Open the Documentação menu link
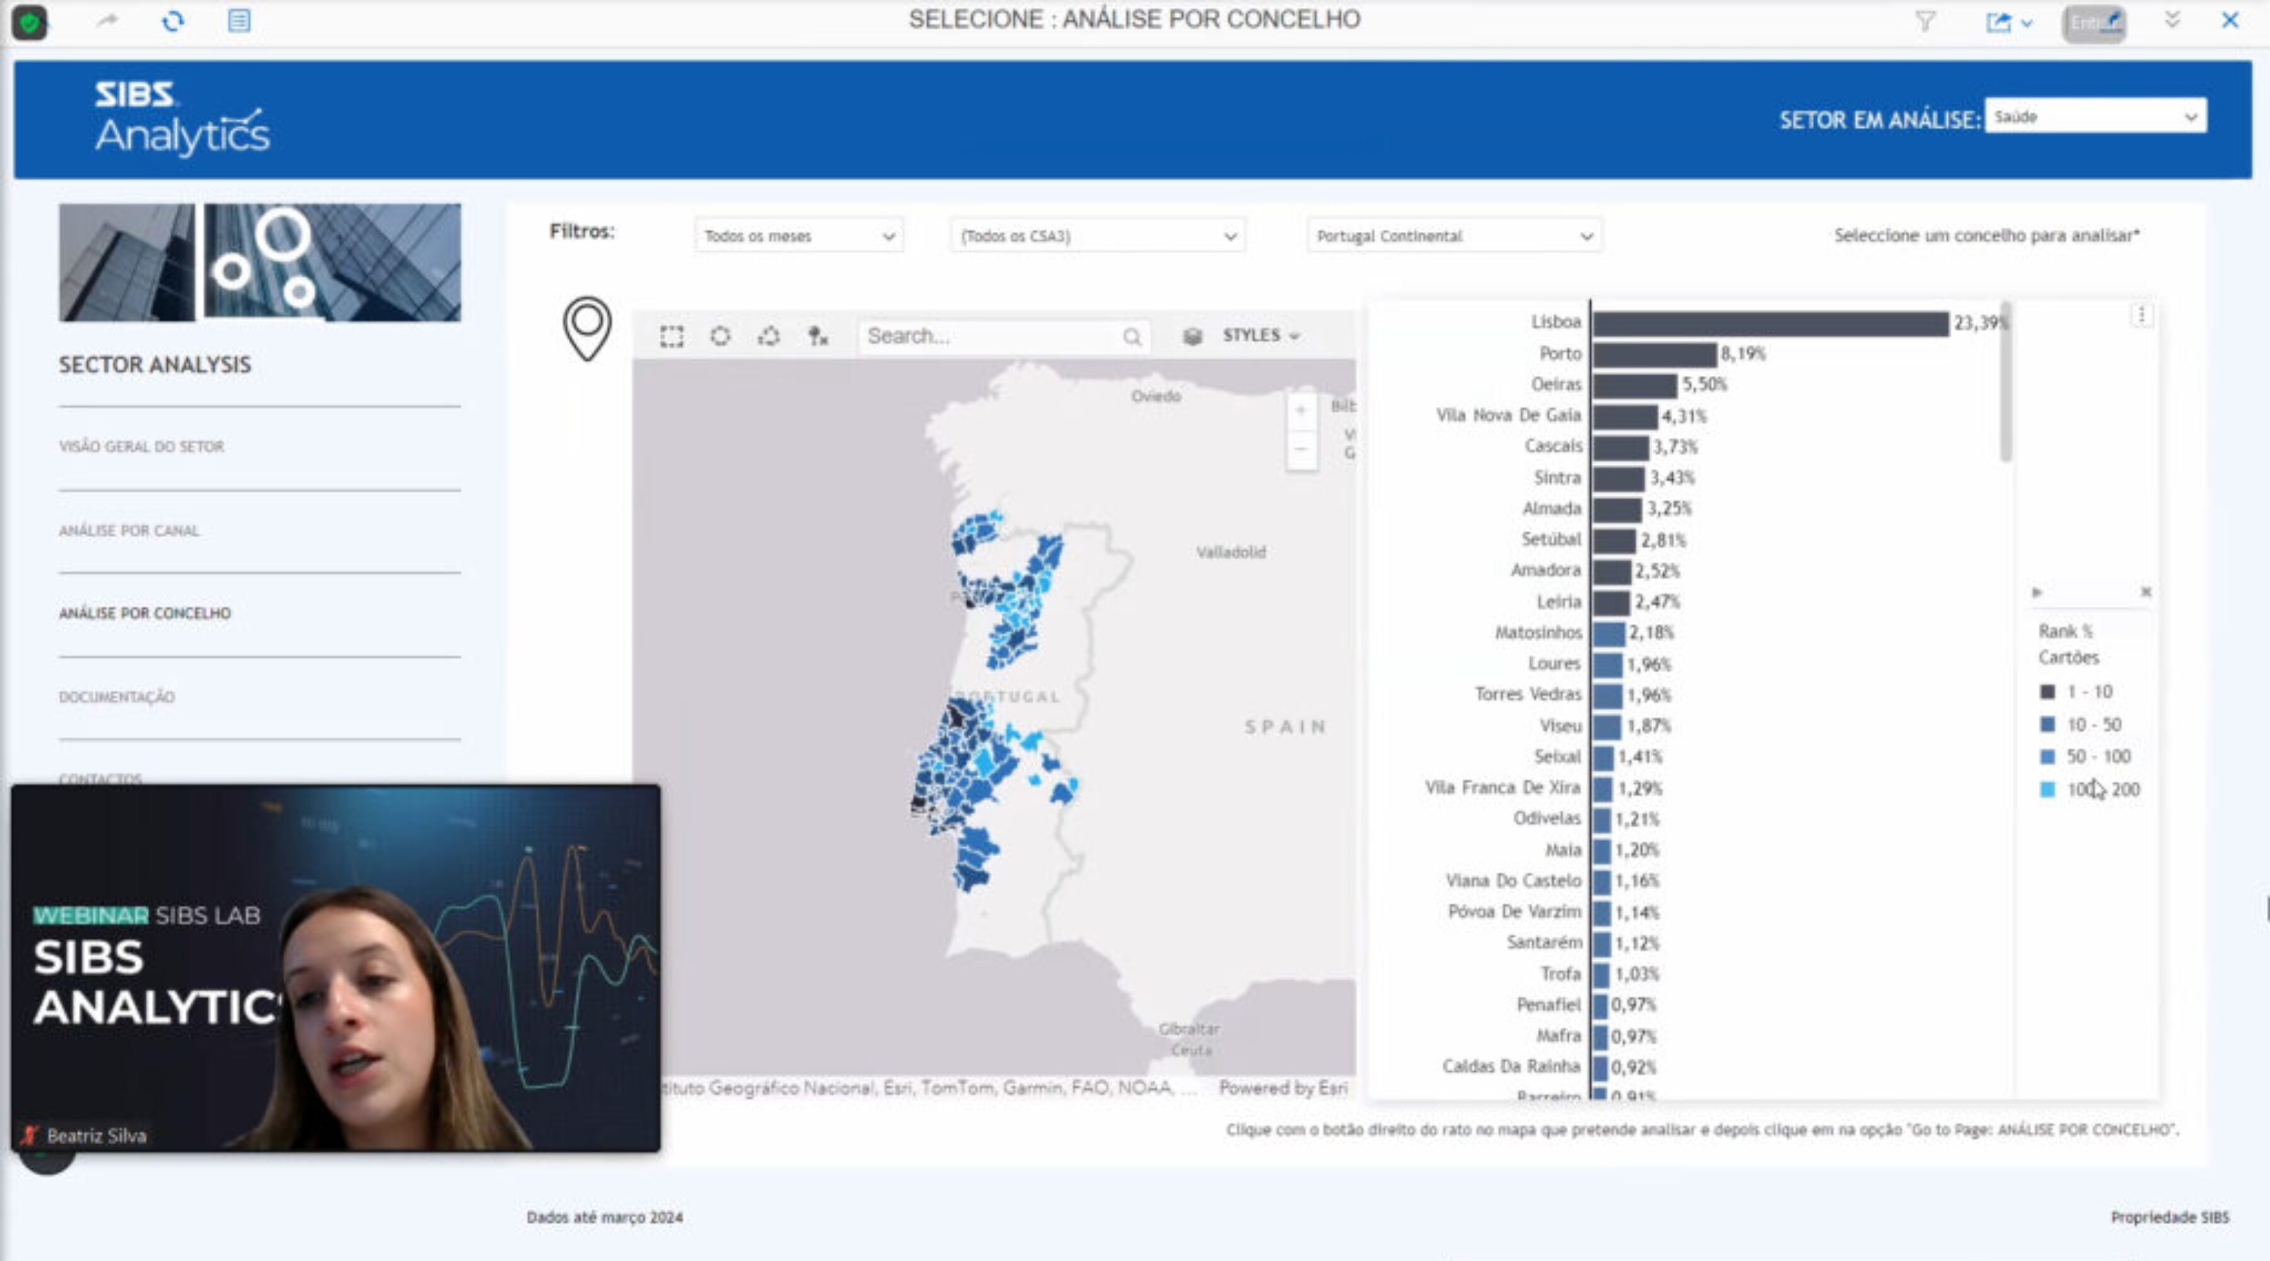The height and width of the screenshot is (1261, 2270). 116,697
